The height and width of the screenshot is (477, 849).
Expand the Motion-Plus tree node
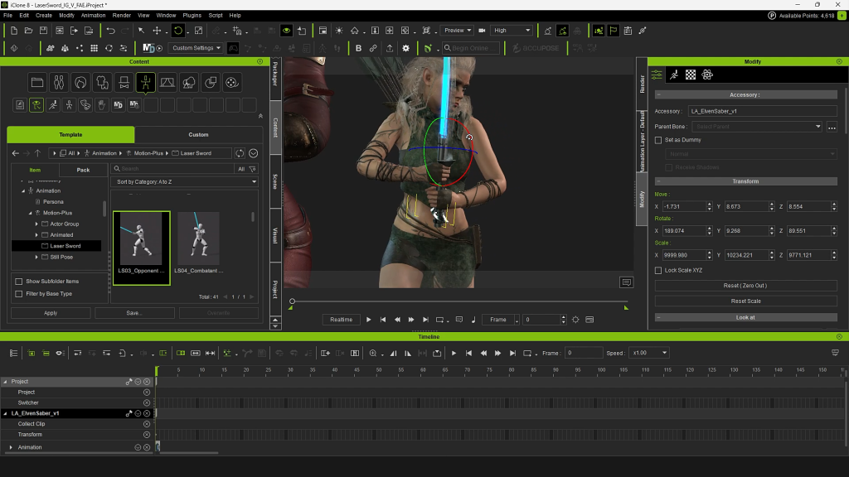(30, 213)
